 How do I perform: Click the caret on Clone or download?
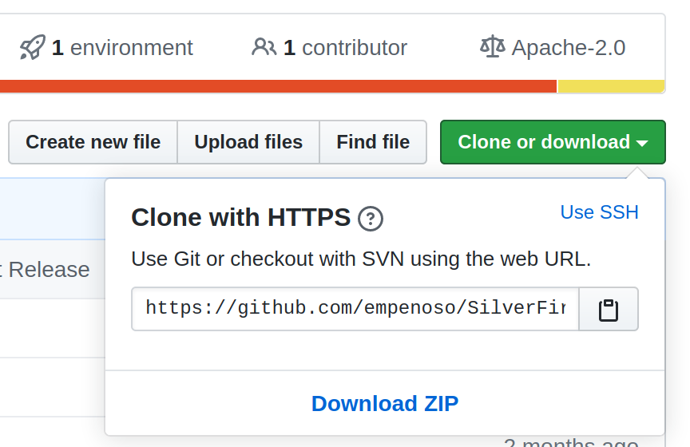642,143
